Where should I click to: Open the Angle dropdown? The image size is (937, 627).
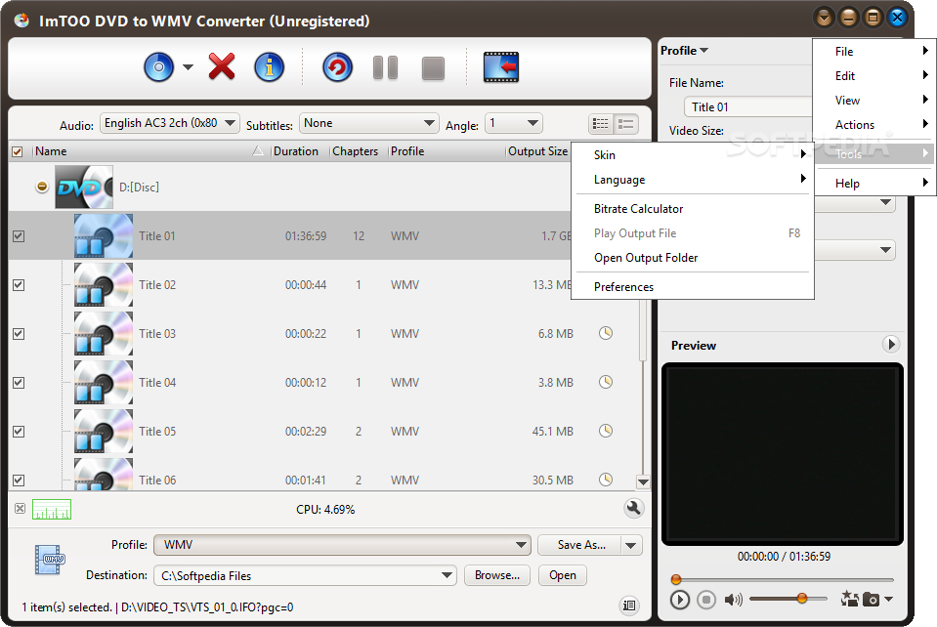(513, 123)
